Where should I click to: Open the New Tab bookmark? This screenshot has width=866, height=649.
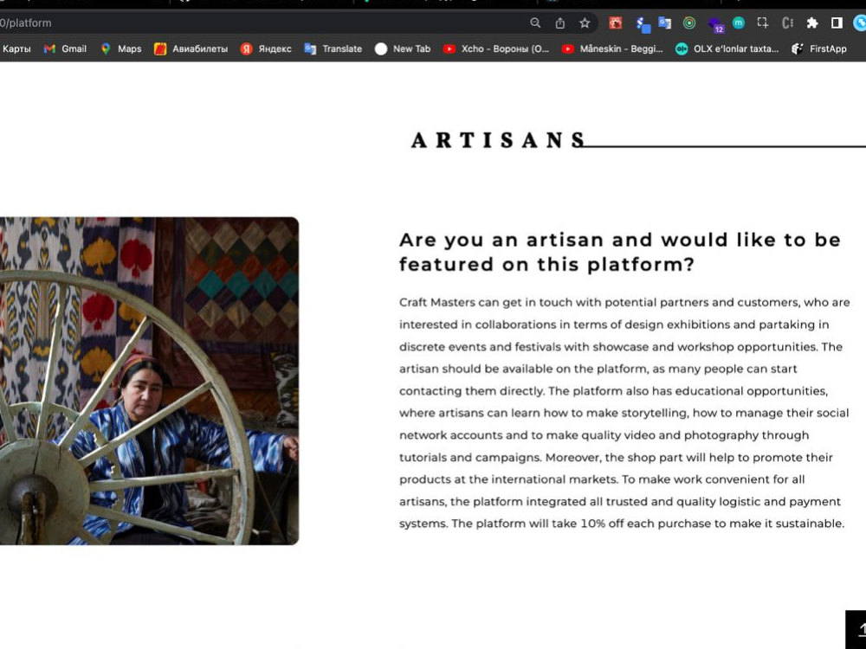point(403,48)
